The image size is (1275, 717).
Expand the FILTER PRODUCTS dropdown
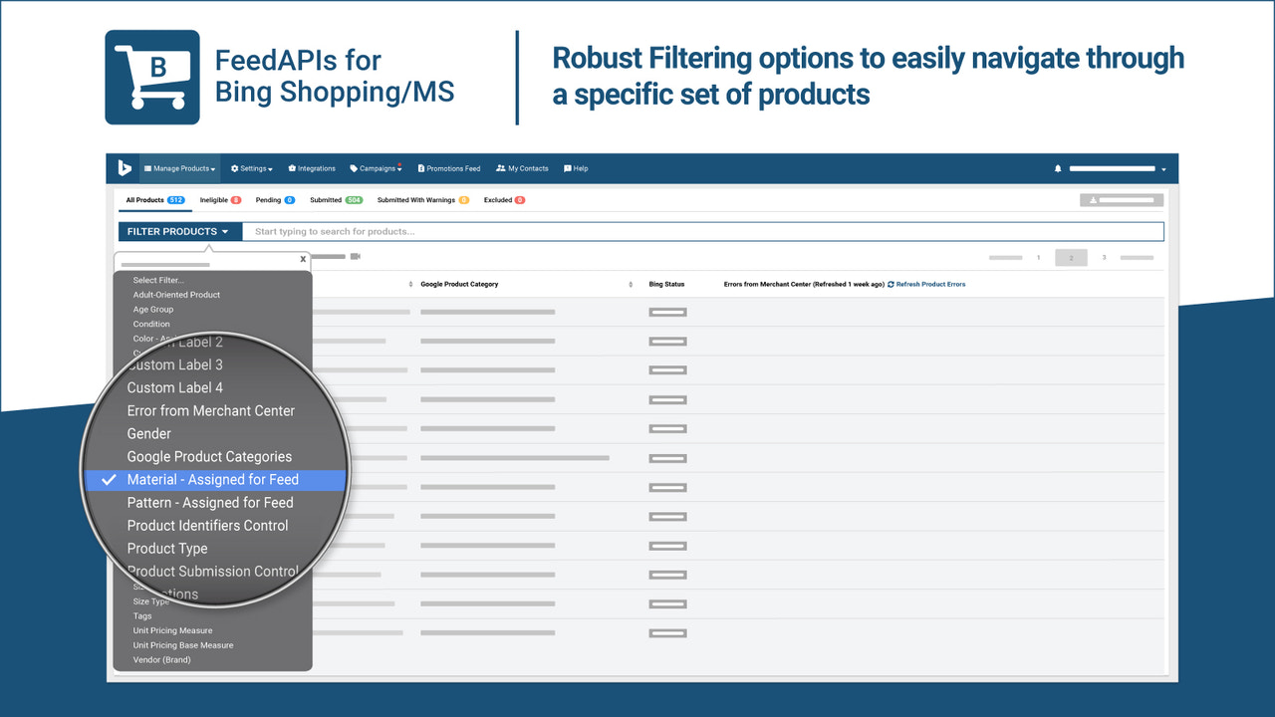point(178,231)
